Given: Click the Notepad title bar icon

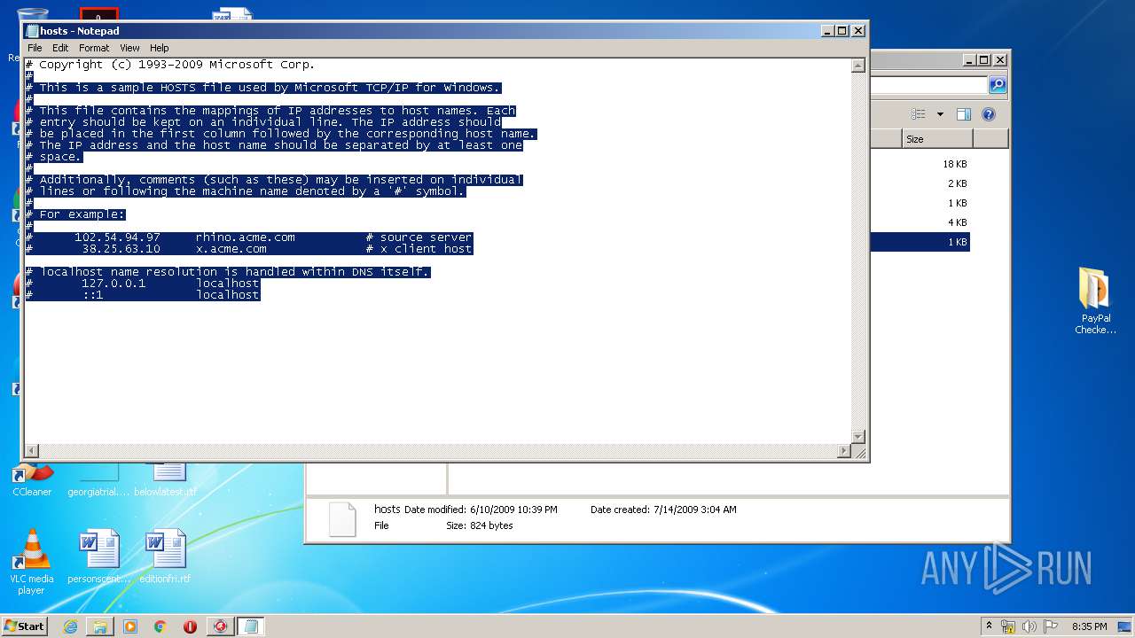Looking at the screenshot, I should point(32,30).
